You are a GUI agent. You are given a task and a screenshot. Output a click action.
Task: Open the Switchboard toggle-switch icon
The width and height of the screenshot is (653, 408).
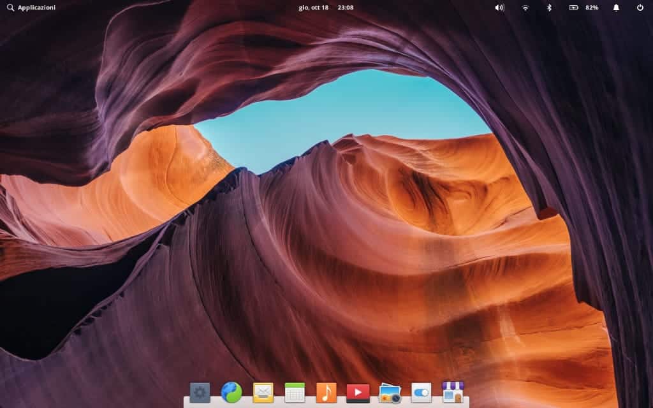(422, 392)
